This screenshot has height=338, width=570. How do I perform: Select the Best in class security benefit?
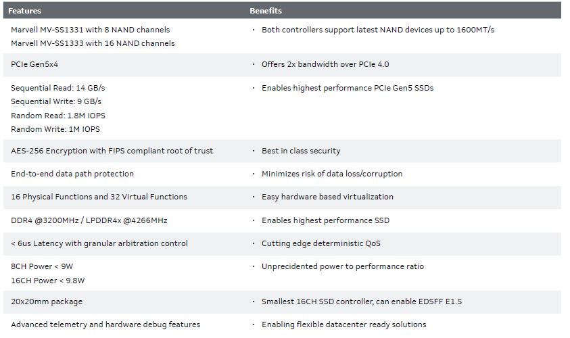click(301, 151)
